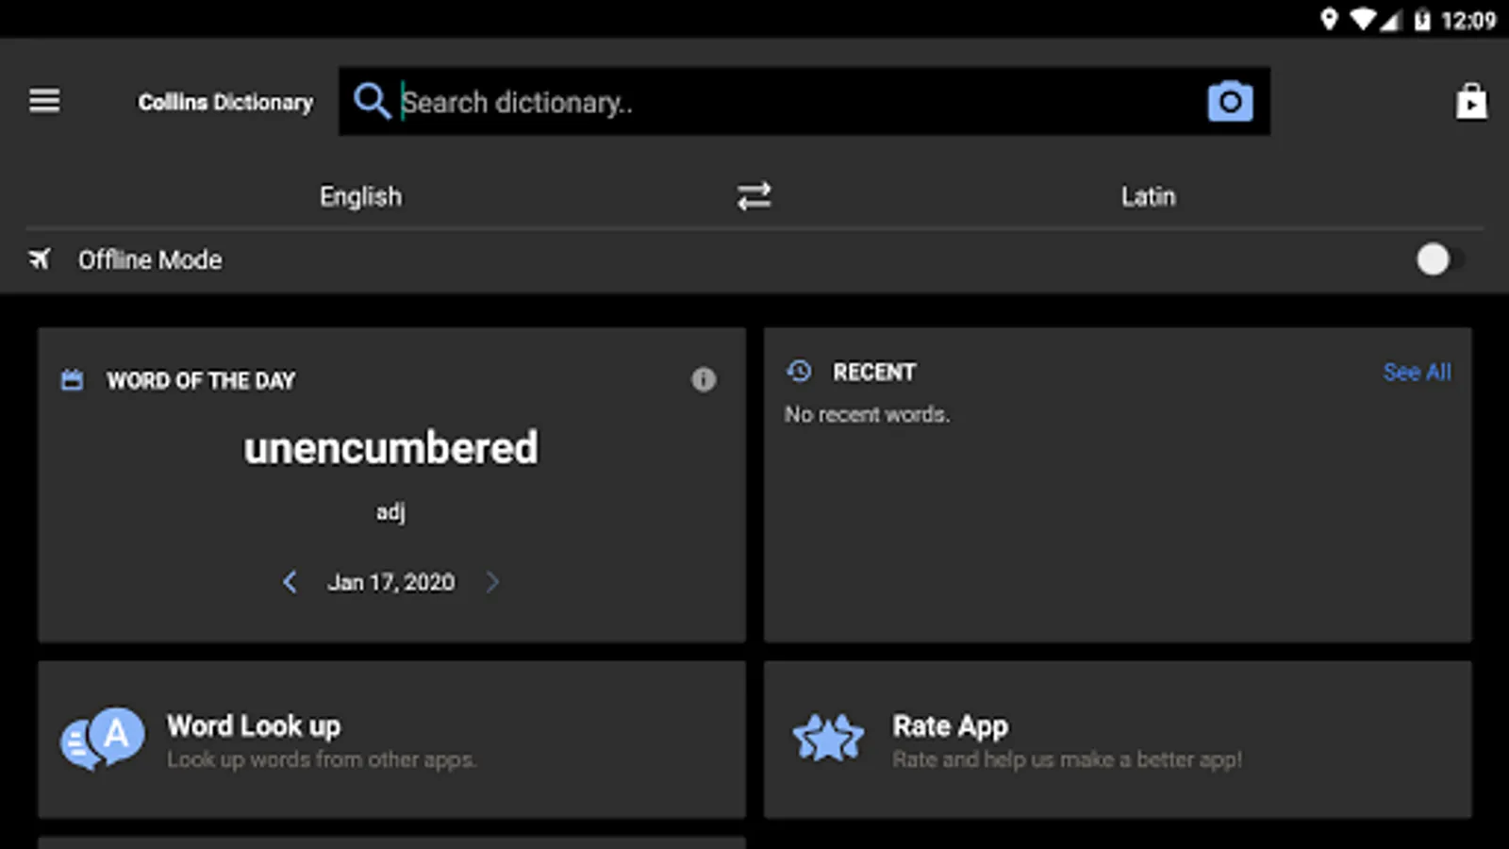Click the Rate App title text

tap(950, 726)
